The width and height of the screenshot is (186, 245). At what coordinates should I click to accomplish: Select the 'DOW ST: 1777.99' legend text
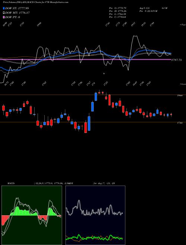(17, 8)
